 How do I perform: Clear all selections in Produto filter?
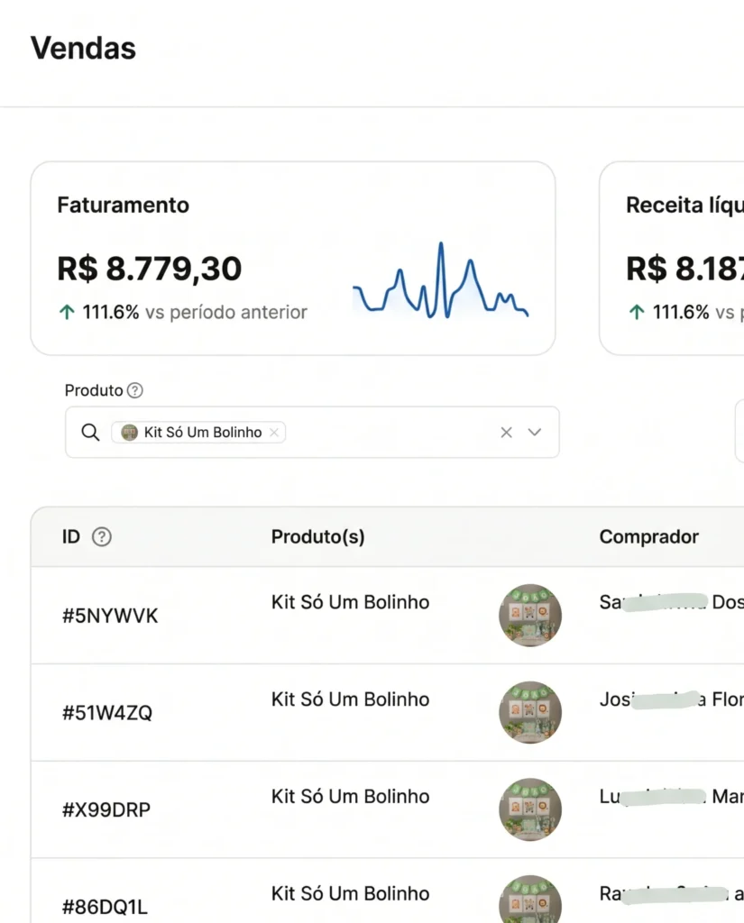506,432
